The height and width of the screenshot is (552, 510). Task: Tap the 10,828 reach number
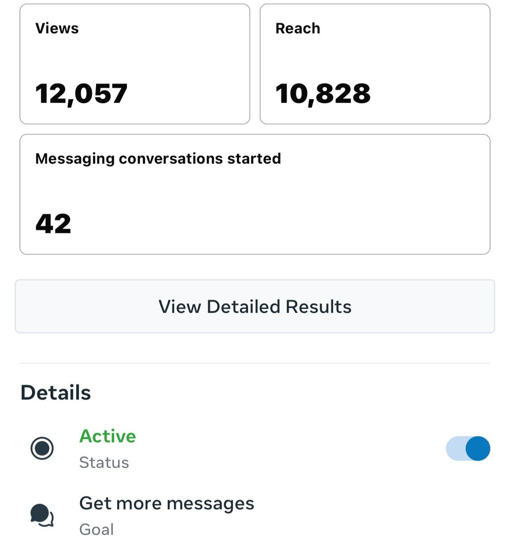323,94
